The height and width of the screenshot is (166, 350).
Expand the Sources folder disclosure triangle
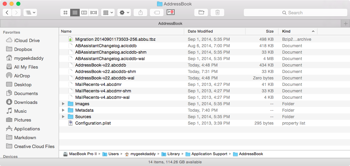coord(63,117)
